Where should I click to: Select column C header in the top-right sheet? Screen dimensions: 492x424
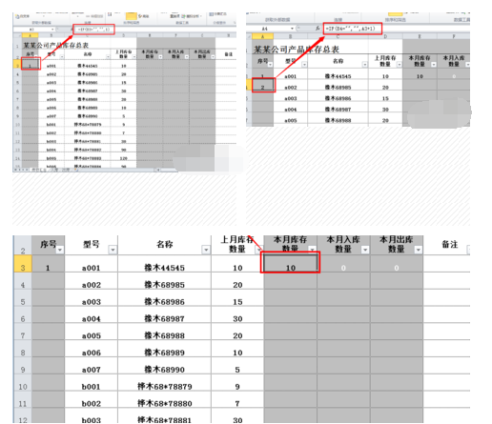338,36
